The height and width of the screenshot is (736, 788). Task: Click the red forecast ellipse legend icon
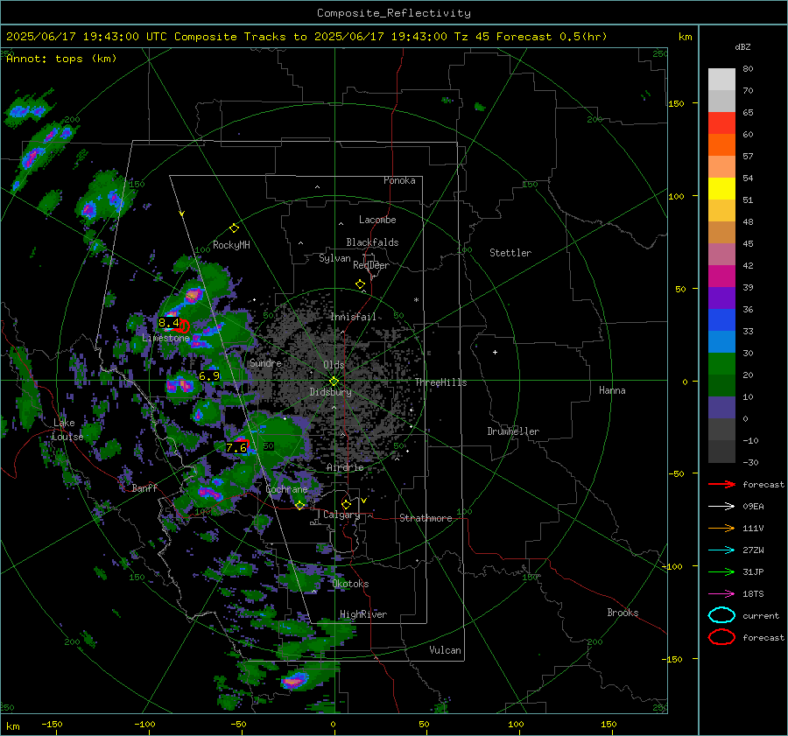tap(721, 637)
